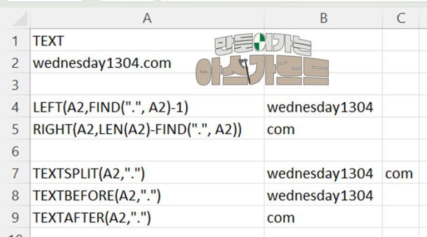Click cell A2 with wednesday1304.com
Image resolution: width=427 pixels, height=237 pixels.
click(147, 63)
